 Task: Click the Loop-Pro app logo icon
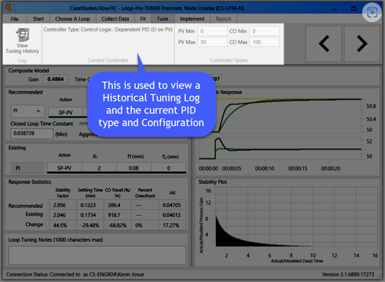pos(9,7)
